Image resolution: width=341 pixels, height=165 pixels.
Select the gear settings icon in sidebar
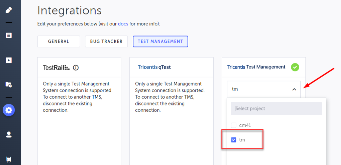9,110
